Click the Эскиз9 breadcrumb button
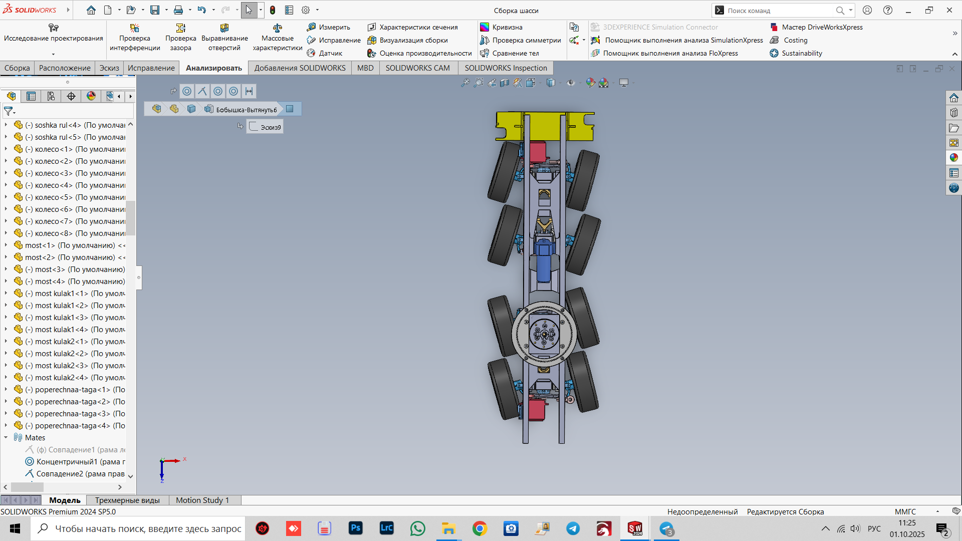962x541 pixels. [x=265, y=127]
